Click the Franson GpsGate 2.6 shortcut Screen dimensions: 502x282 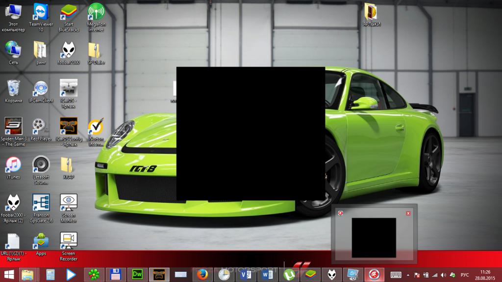[x=41, y=202]
